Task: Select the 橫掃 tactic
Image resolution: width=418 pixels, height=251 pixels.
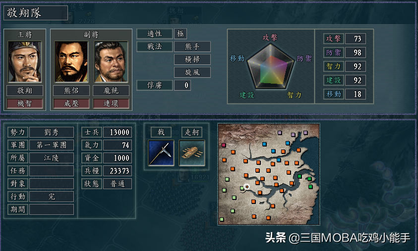Action: click(192, 59)
